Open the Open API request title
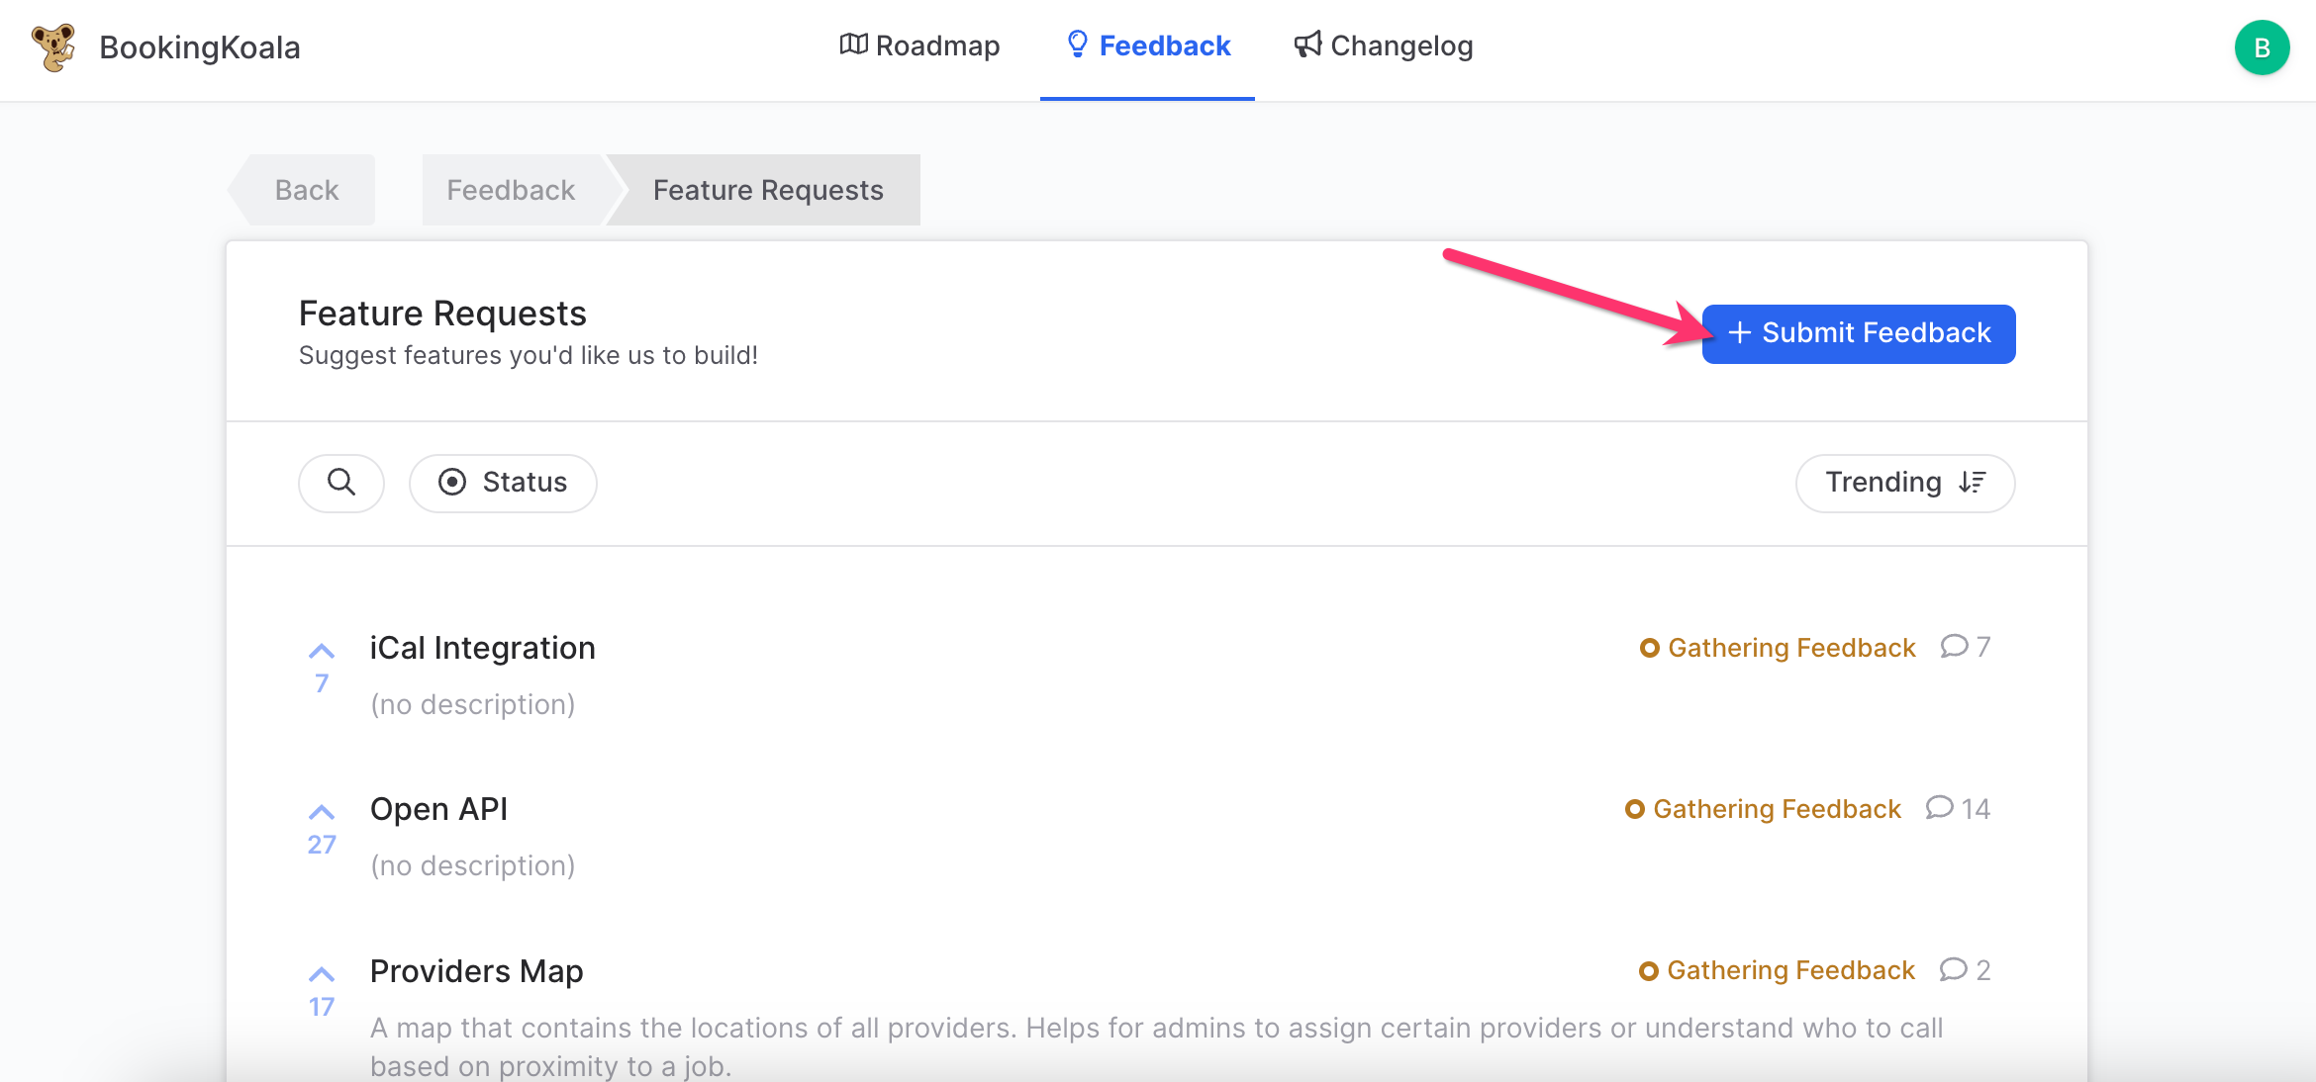The image size is (2316, 1082). point(438,809)
